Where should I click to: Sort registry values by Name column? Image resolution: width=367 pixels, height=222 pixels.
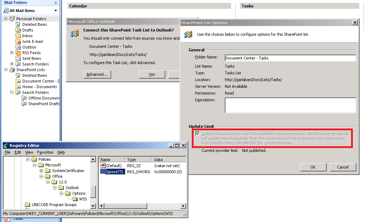pos(111,159)
